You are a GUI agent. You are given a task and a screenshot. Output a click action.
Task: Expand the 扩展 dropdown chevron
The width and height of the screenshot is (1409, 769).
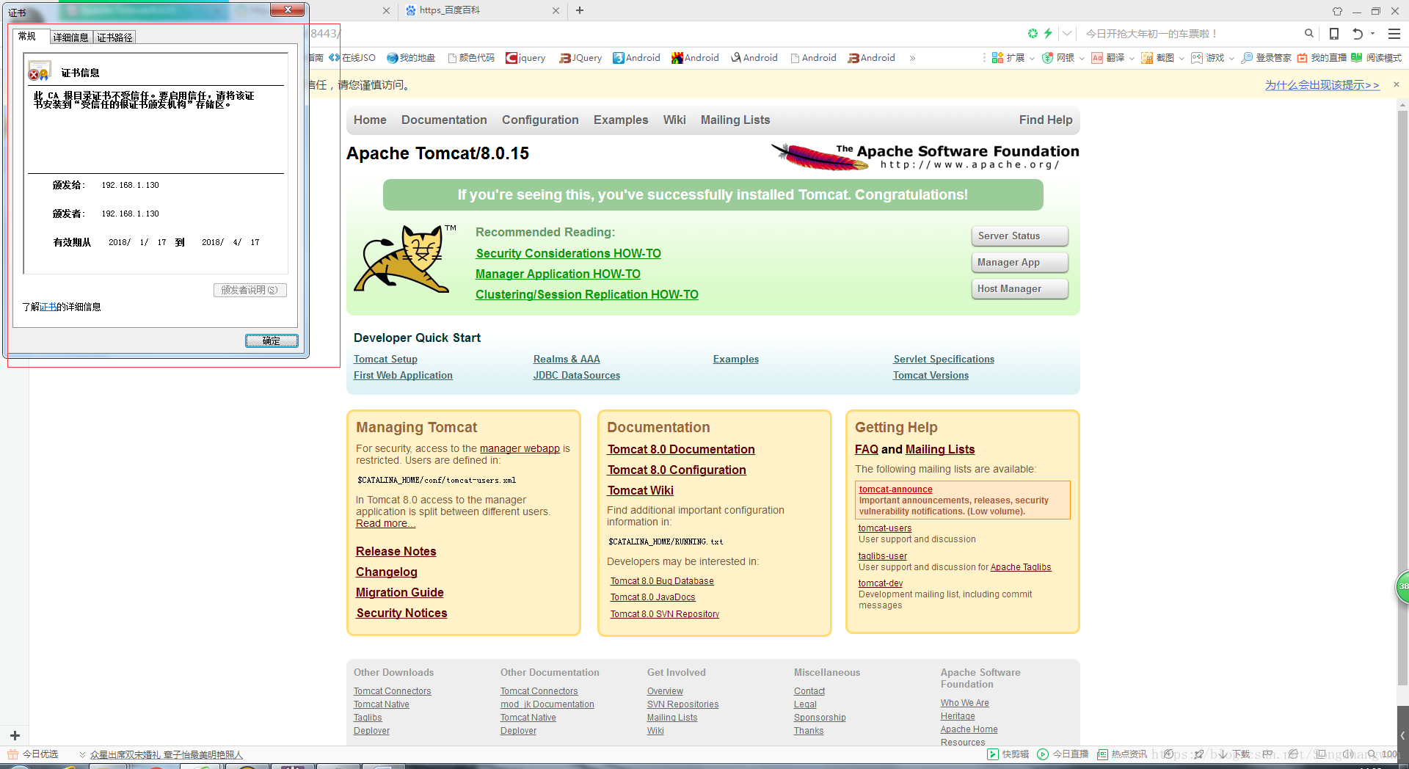click(x=1032, y=59)
